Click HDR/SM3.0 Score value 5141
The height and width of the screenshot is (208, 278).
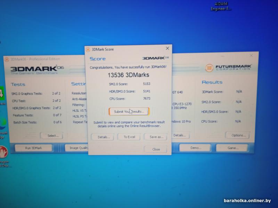pyautogui.click(x=147, y=91)
